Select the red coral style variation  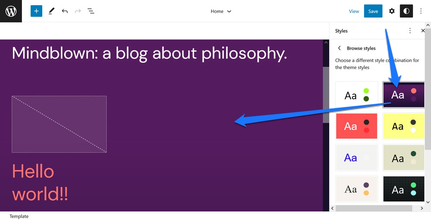pos(356,126)
